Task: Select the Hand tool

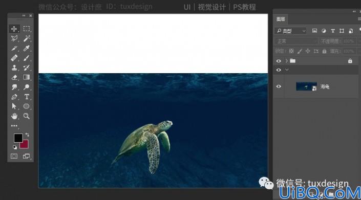Action: (14, 116)
